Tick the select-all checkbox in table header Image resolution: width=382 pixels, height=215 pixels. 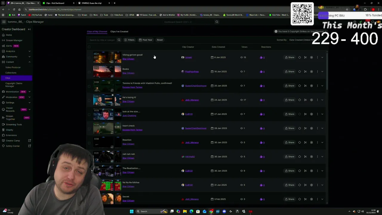pyautogui.click(x=89, y=47)
